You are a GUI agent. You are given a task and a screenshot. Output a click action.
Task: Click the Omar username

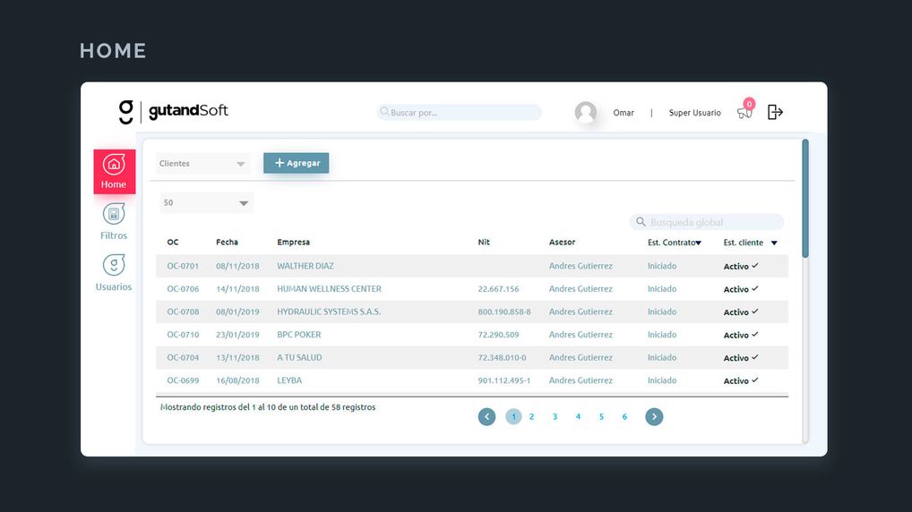coord(624,113)
